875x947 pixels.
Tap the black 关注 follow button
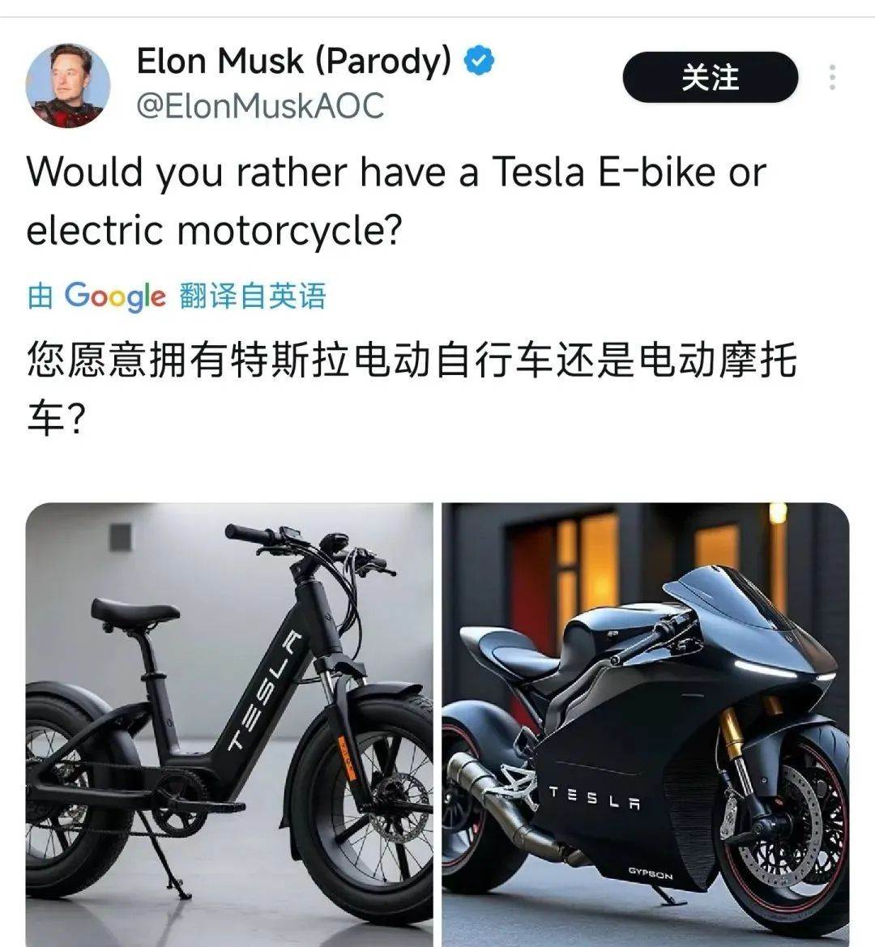pos(711,77)
